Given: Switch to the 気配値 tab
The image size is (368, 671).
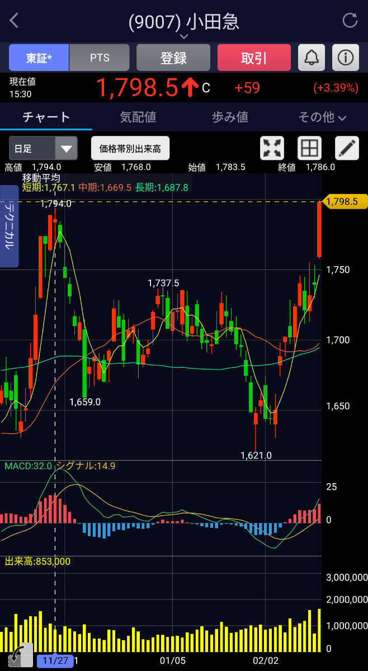Looking at the screenshot, I should pyautogui.click(x=138, y=117).
